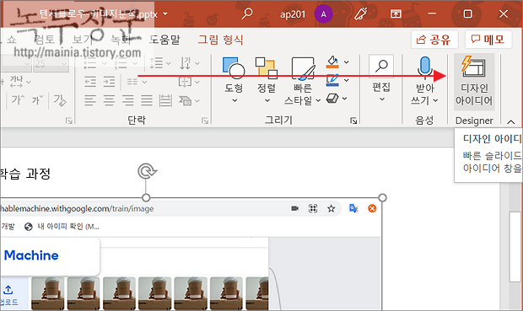Switch to the 녹화 record tab
Screen dimensions: 523x311
[121, 40]
